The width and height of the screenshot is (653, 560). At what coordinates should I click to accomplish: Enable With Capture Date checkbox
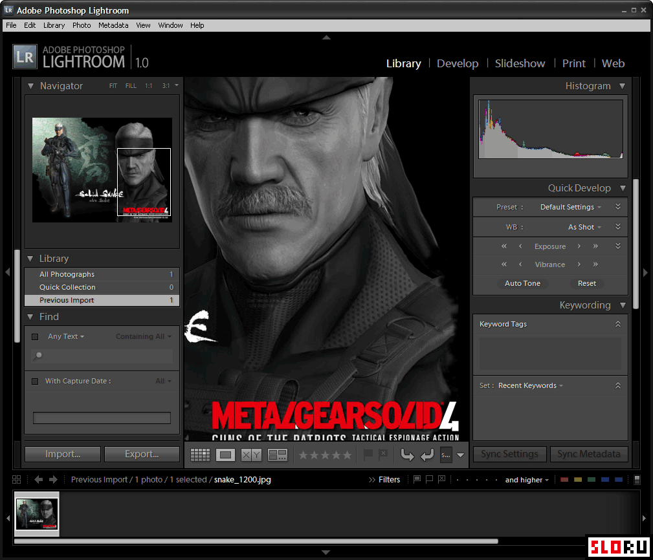(35, 381)
